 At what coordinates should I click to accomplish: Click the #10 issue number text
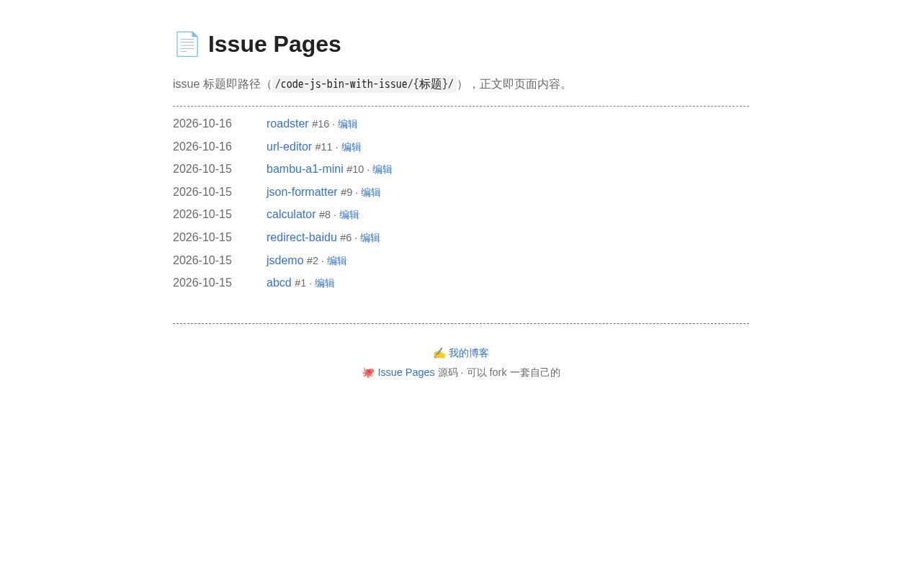(355, 169)
